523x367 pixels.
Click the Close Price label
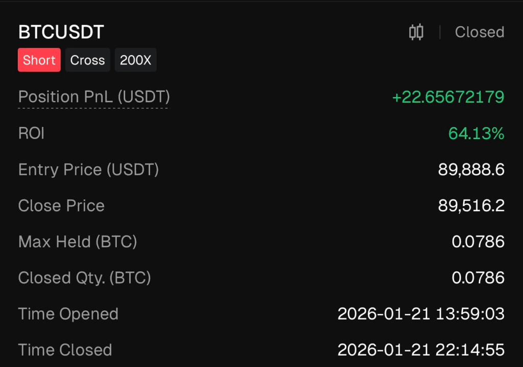(x=61, y=205)
